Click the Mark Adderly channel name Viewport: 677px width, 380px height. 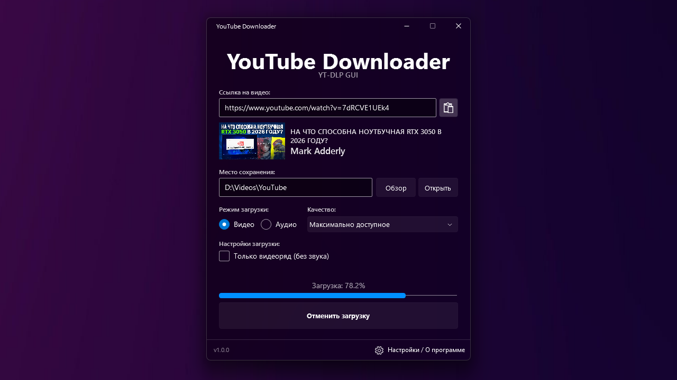[318, 151]
